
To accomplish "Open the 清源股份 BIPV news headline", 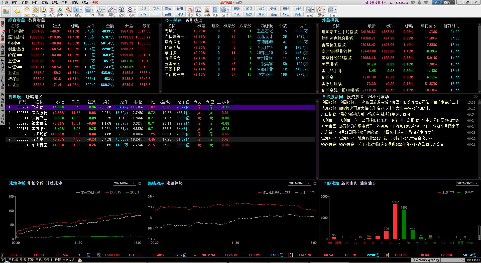I will click(384, 108).
